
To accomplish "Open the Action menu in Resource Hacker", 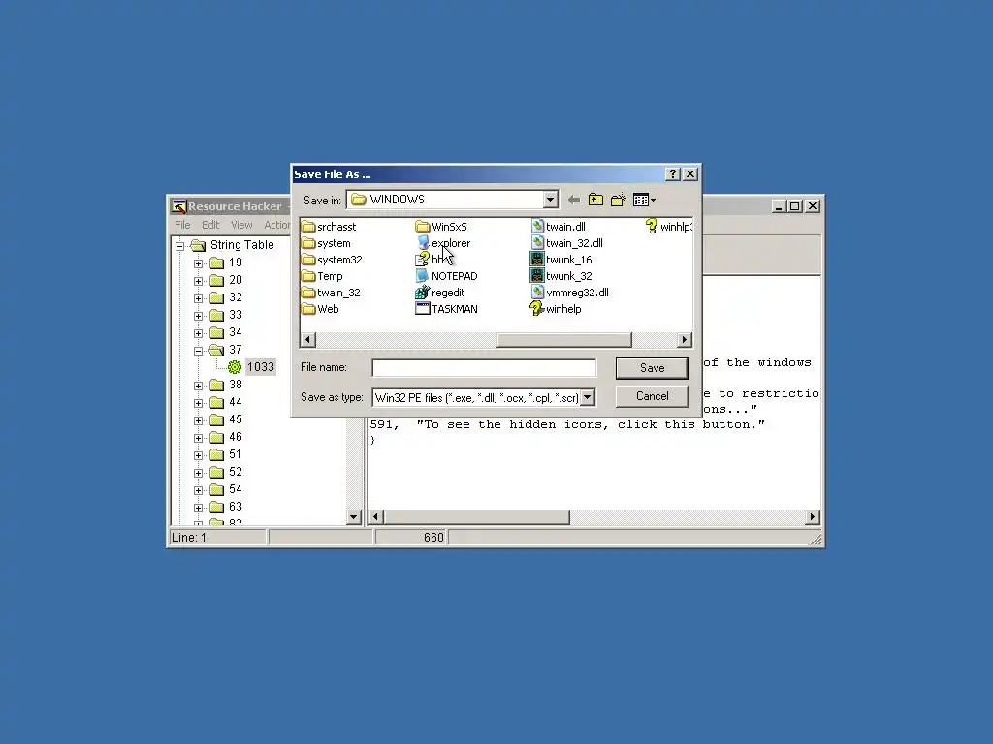I will click(x=276, y=225).
